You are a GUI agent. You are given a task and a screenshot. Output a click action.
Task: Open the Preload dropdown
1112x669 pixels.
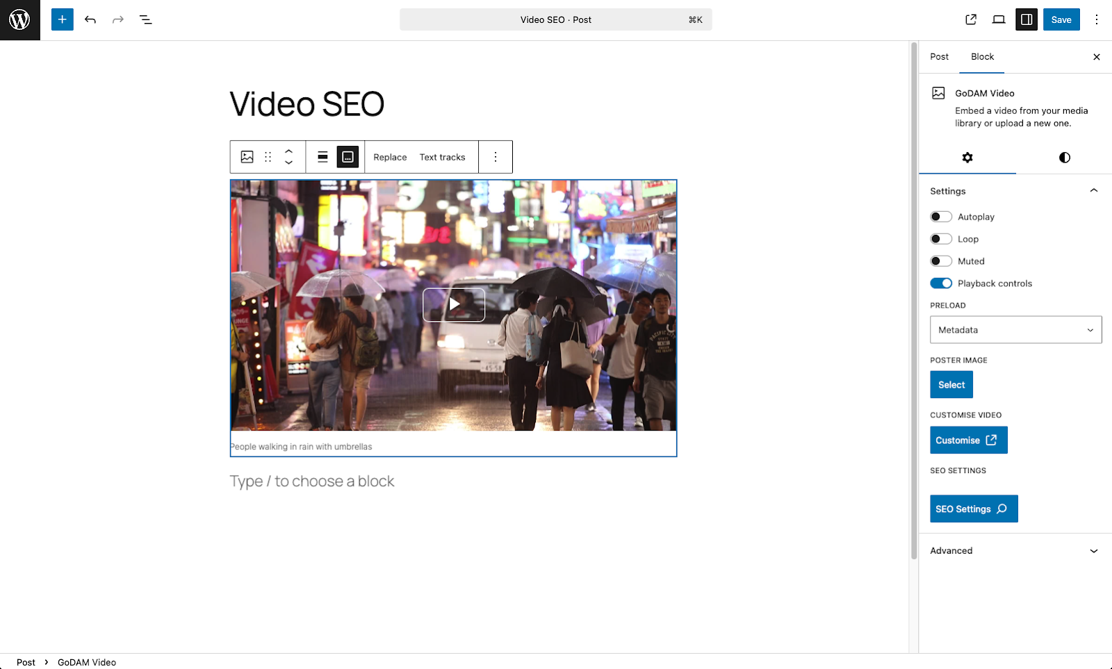[x=1015, y=329]
